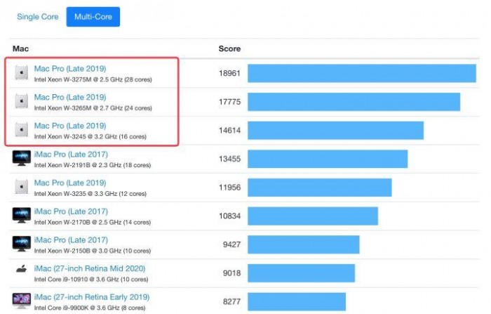This screenshot has height=314, width=491.
Task: Click the score value 8277
Action: [231, 301]
